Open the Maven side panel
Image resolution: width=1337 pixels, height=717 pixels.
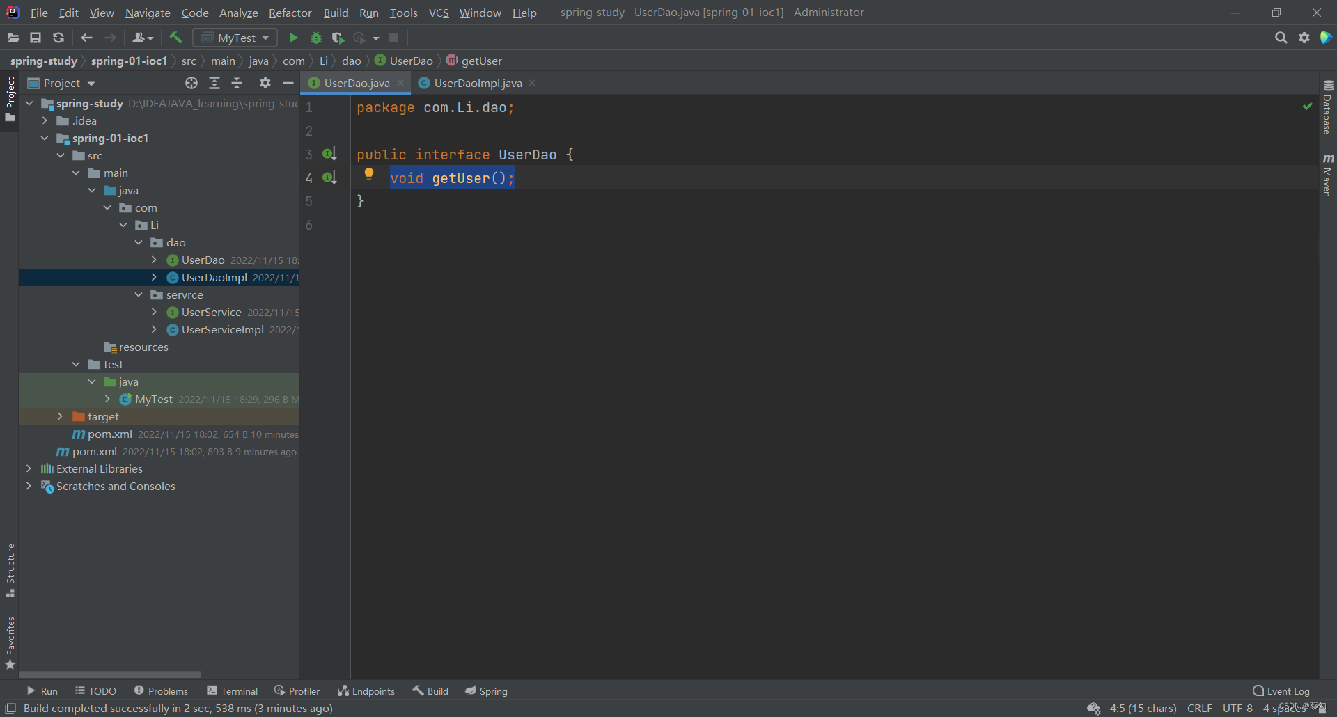pyautogui.click(x=1327, y=175)
